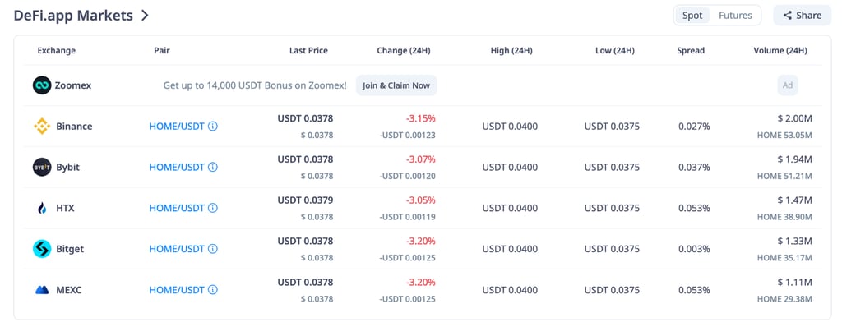Click the Ad label badge
842x327 pixels.
[x=788, y=85]
